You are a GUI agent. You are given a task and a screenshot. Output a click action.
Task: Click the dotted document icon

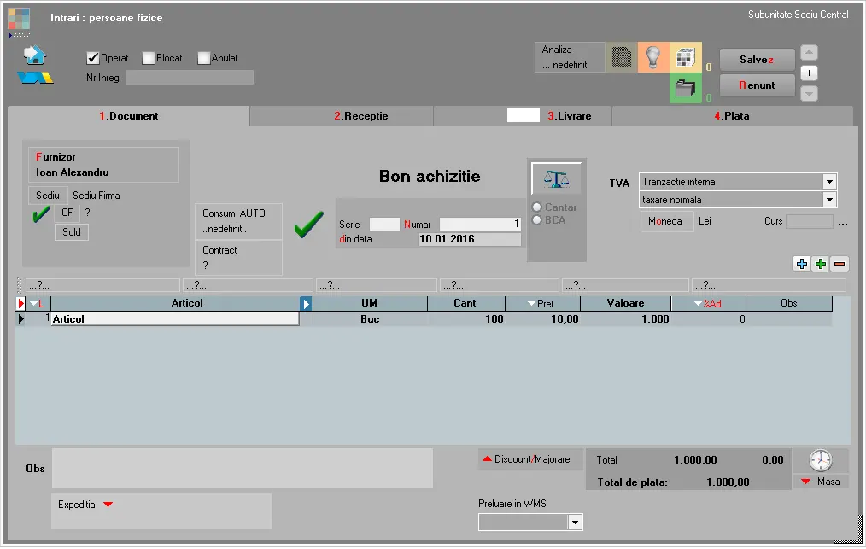[x=621, y=56]
